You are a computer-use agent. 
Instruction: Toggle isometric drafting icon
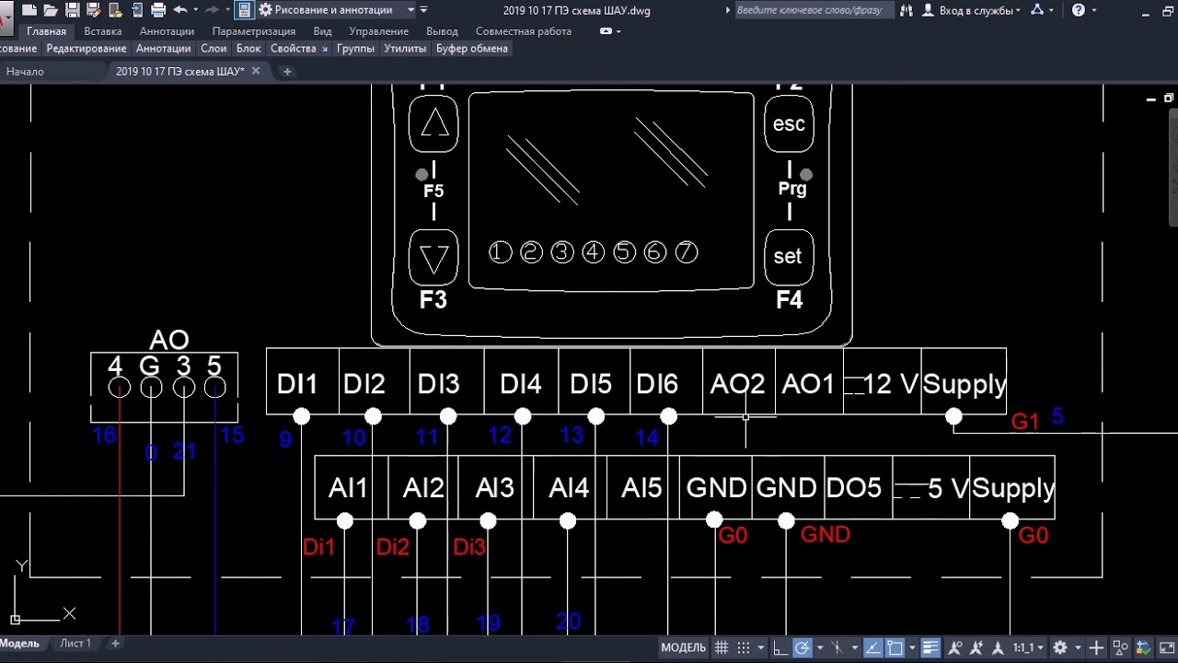click(x=837, y=647)
